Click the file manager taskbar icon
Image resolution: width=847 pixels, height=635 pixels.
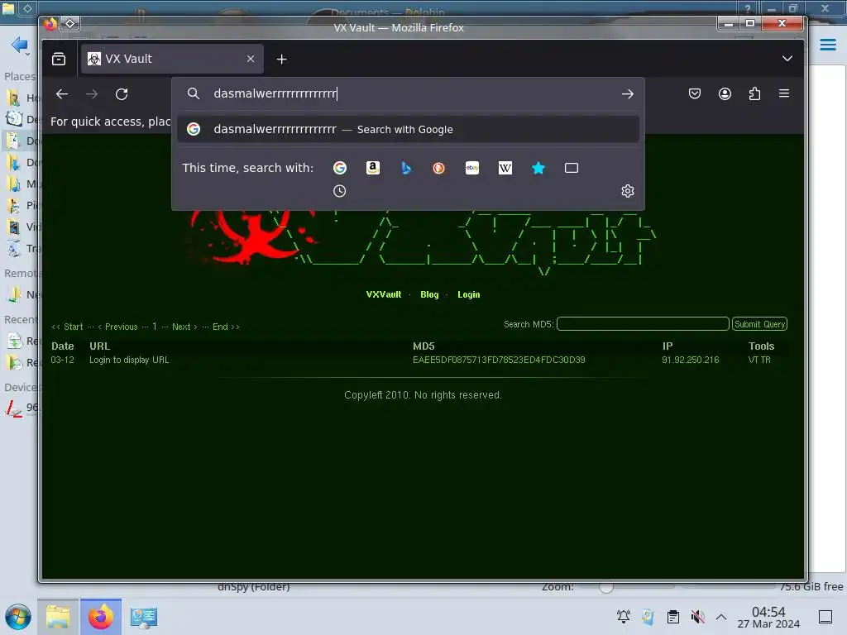point(58,617)
